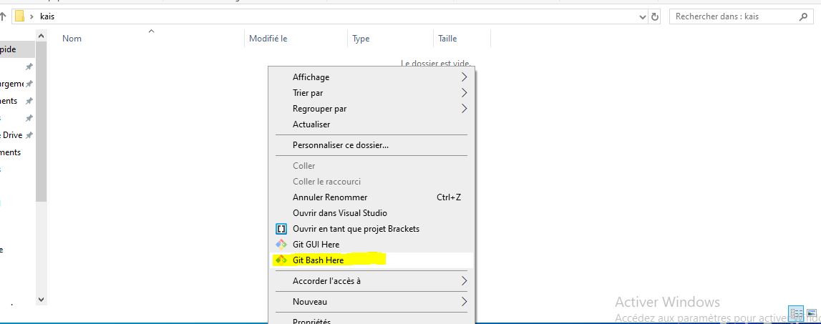Click Personnaliser ce dossier menu entry

coord(340,145)
